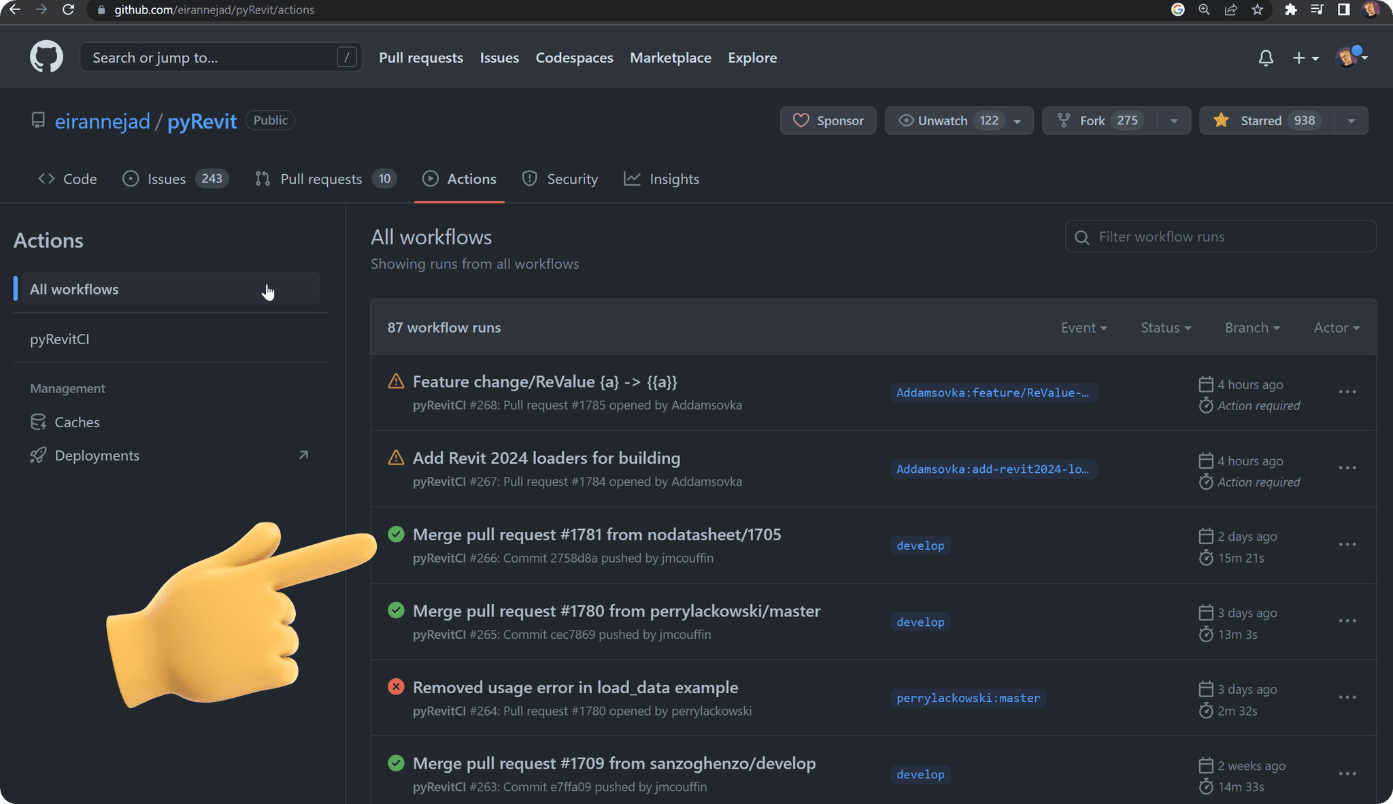Open three-dot menu for run #268
The height and width of the screenshot is (804, 1393).
(x=1347, y=392)
